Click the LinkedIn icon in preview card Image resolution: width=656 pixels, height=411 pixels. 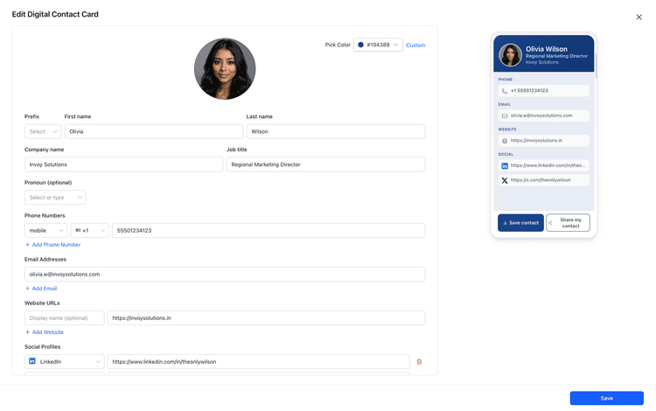pyautogui.click(x=505, y=165)
